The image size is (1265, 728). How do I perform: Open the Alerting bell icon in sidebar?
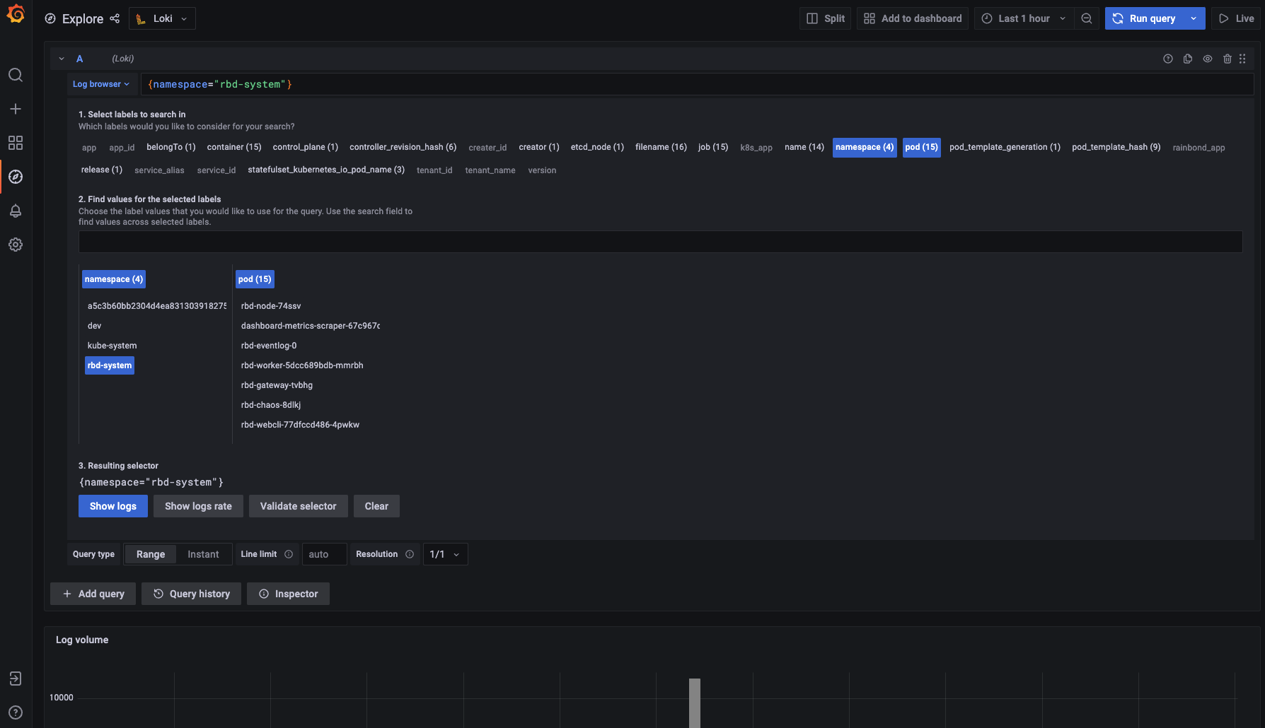pos(16,211)
